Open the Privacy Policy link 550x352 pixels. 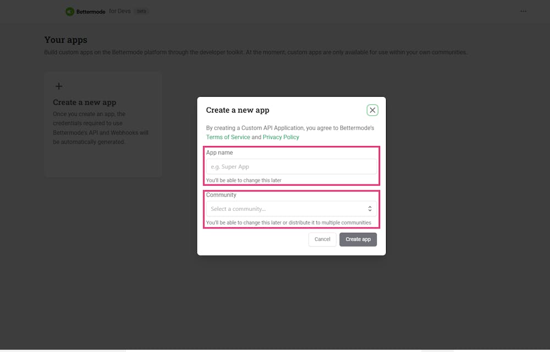(x=281, y=137)
